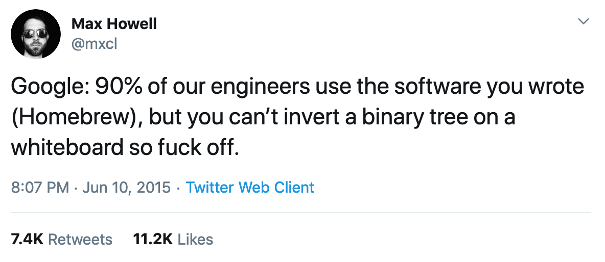Open the Twitter Web Client source link
Image resolution: width=605 pixels, height=262 pixels.
pyautogui.click(x=250, y=188)
